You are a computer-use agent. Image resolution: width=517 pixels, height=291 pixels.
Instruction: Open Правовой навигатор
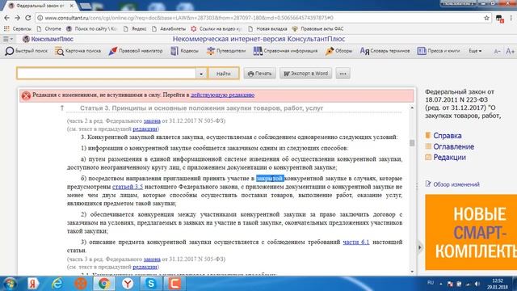tap(136, 51)
